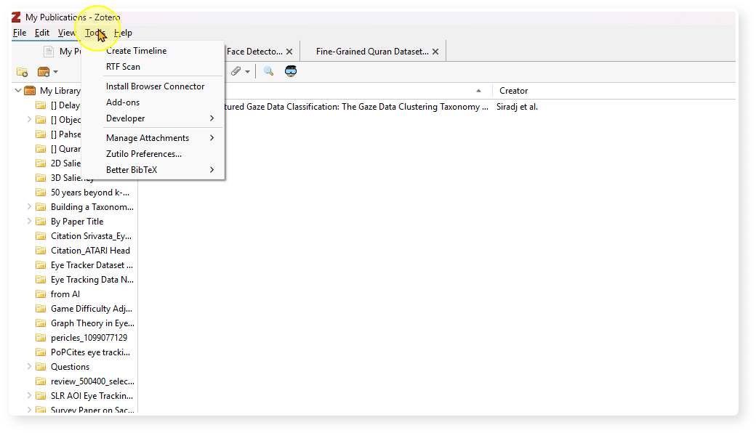
Task: Select the 50 years beyond k-... collection
Action: coord(90,193)
